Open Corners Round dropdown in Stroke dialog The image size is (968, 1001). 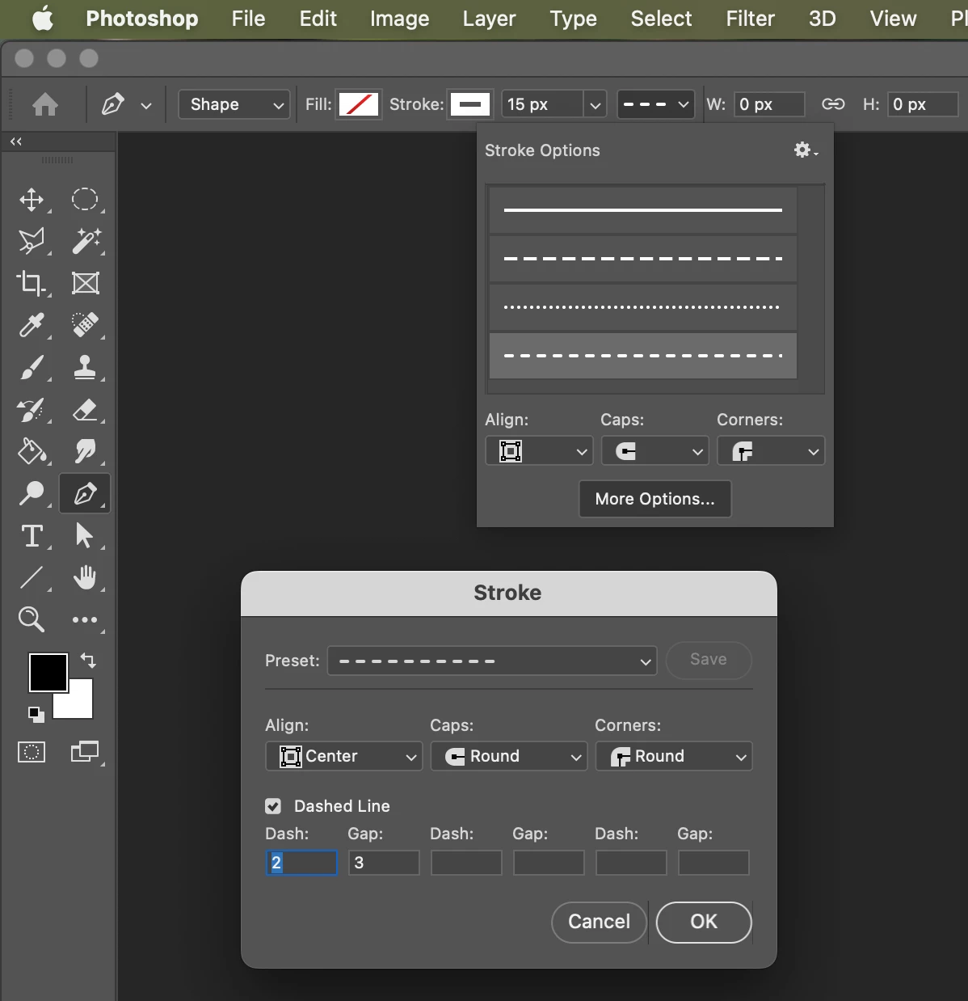point(674,756)
